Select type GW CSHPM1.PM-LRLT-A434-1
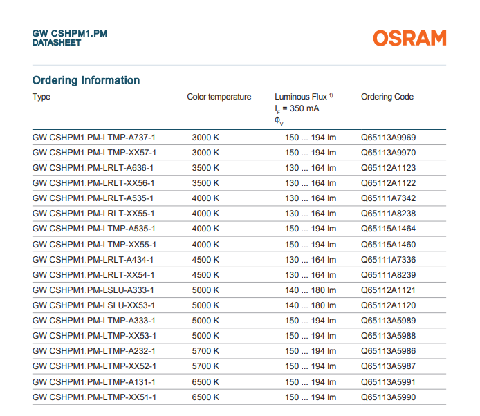Viewport: 480px width, 416px height. pos(93,260)
